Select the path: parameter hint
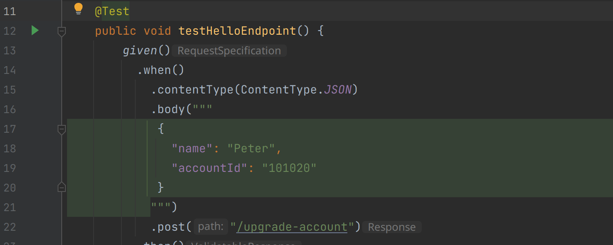Image resolution: width=613 pixels, height=245 pixels. [210, 227]
